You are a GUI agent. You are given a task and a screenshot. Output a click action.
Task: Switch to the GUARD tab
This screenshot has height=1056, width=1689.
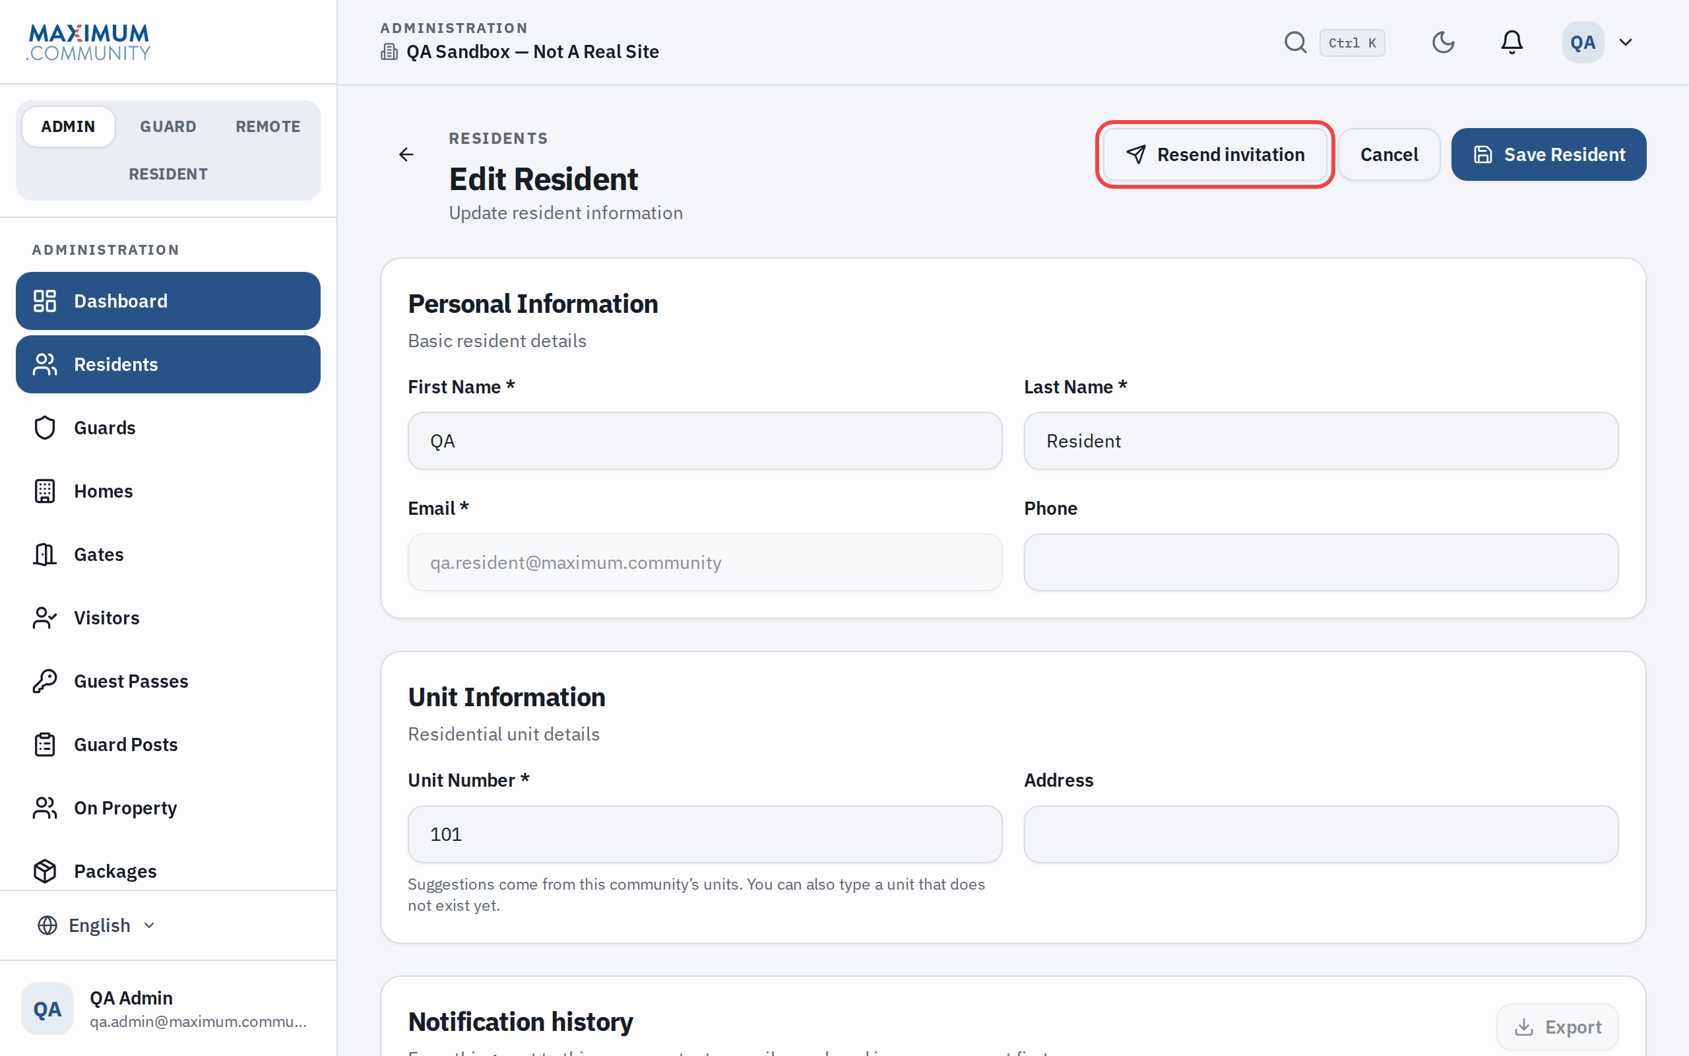tap(168, 127)
